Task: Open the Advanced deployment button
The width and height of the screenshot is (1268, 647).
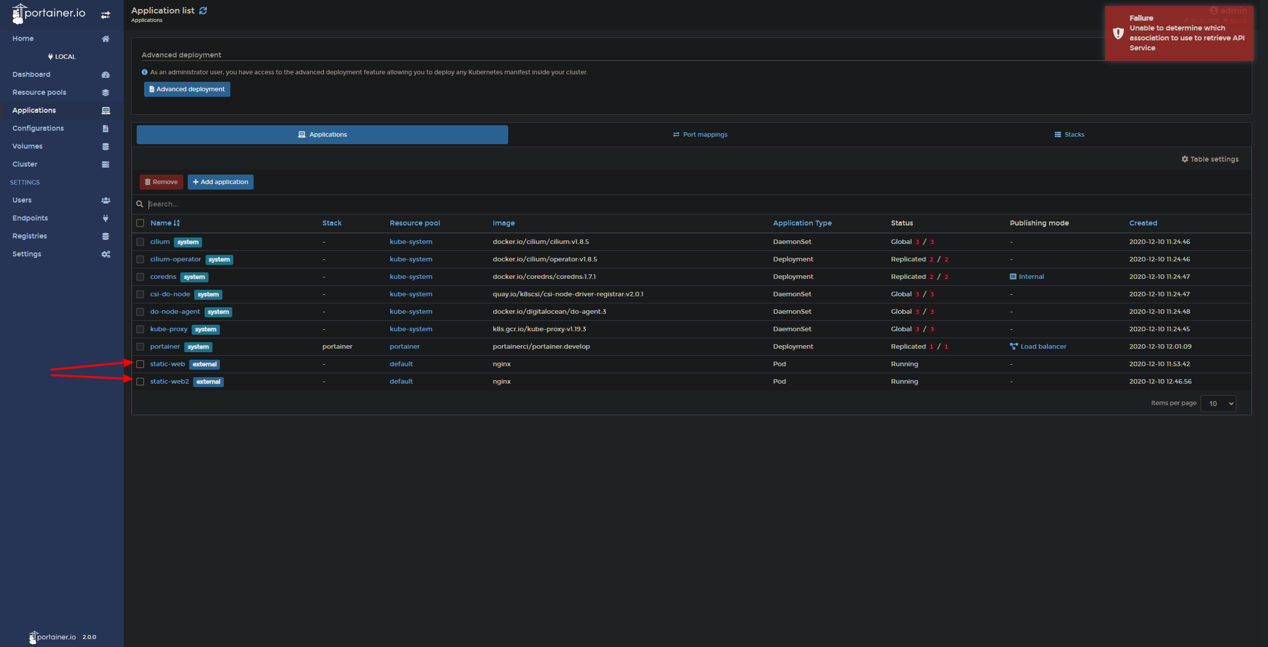Action: (187, 89)
